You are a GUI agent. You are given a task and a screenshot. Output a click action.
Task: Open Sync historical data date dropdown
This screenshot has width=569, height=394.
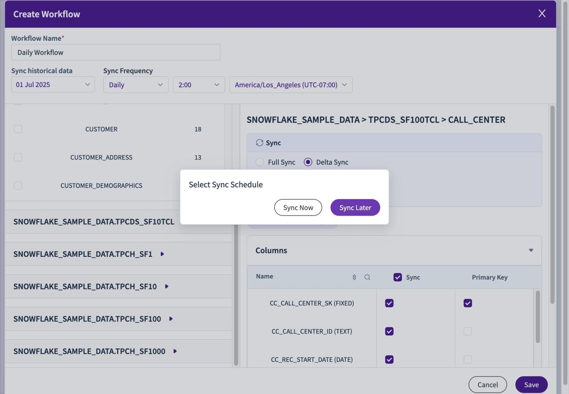(53, 84)
